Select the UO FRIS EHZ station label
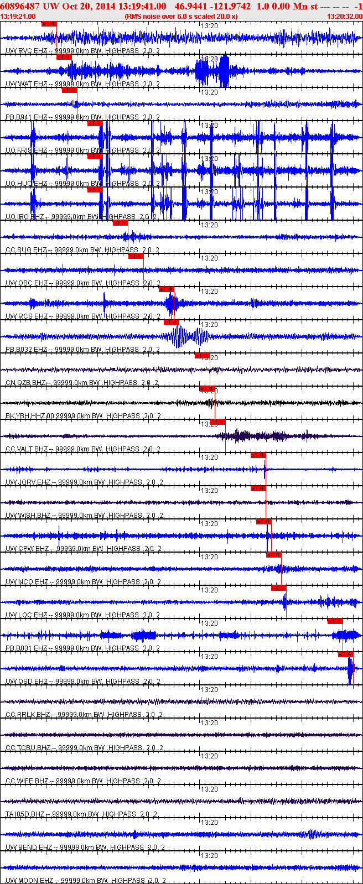Viewport: 363px width, 884px height. pos(83,150)
